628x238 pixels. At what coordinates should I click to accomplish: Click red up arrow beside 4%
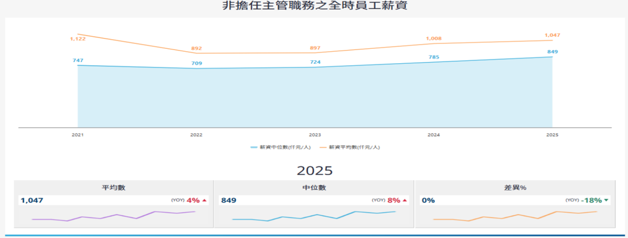(205, 201)
